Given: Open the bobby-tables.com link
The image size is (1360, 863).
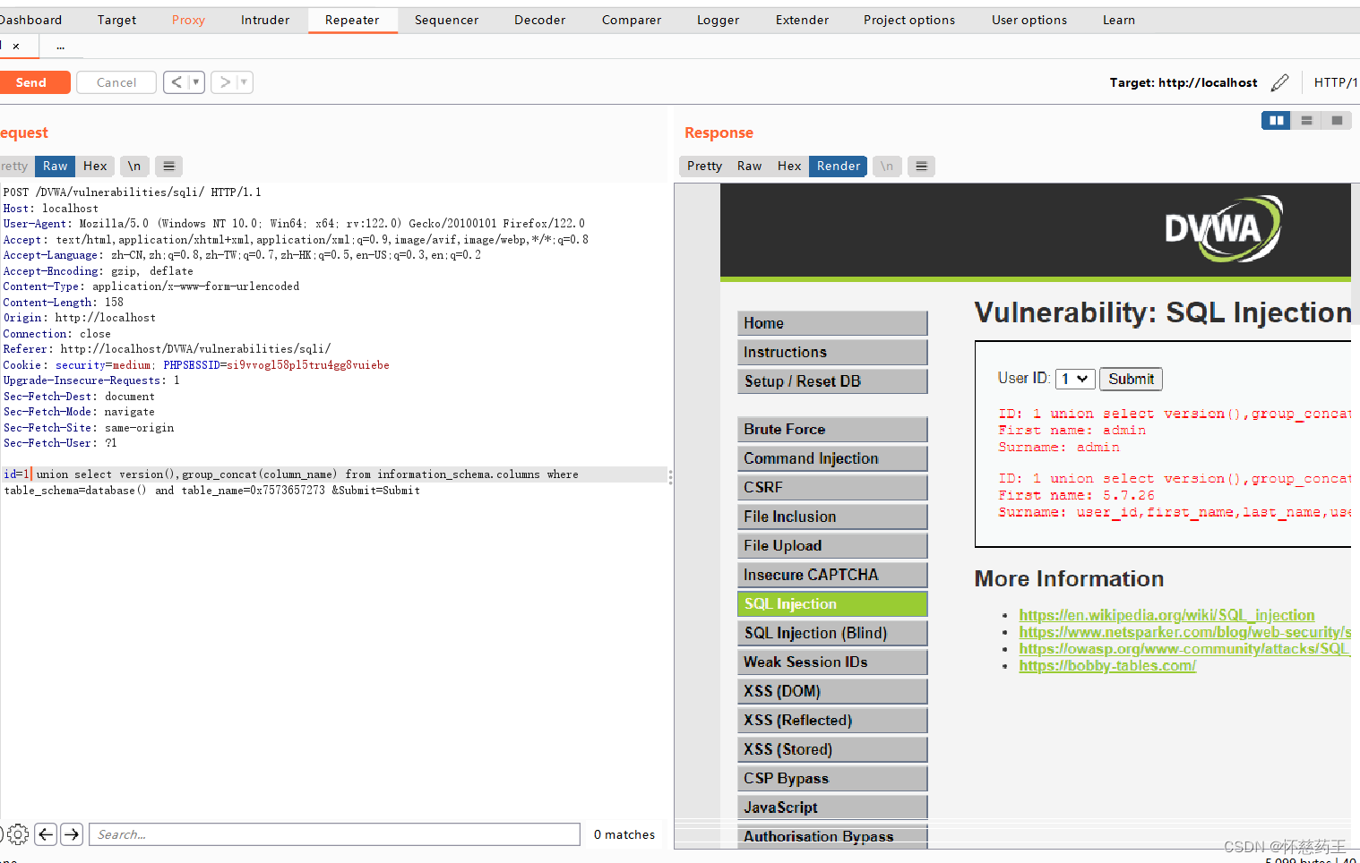Looking at the screenshot, I should tap(1107, 665).
